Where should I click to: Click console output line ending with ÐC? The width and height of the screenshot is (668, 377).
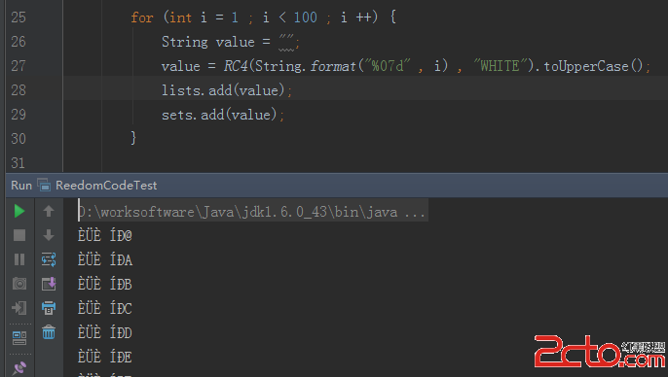(x=105, y=308)
